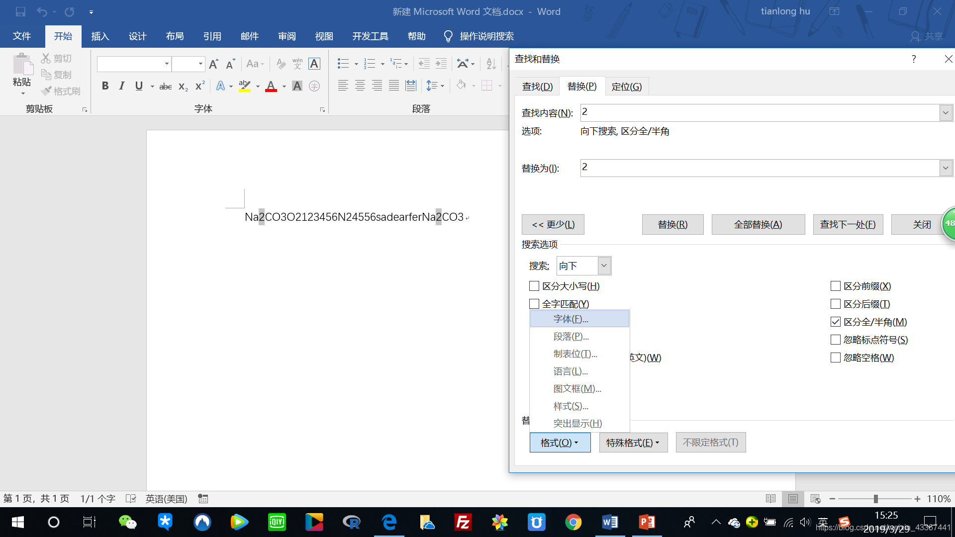The image size is (955, 537).
Task: Click 查找下一处 button
Action: click(848, 225)
